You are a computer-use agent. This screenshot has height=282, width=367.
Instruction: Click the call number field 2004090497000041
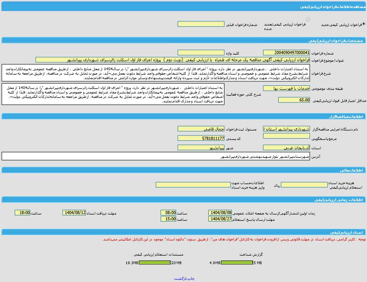pyautogui.click(x=286, y=53)
